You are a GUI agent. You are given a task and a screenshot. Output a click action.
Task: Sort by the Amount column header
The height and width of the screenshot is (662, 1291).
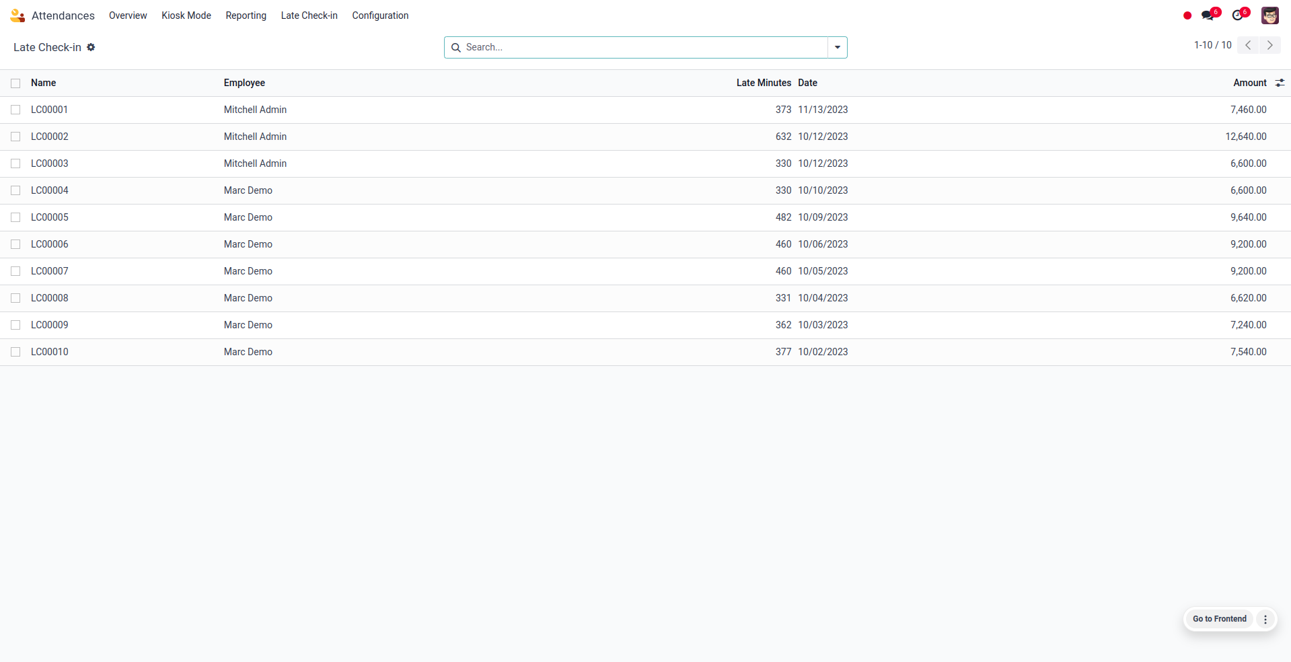click(1250, 83)
